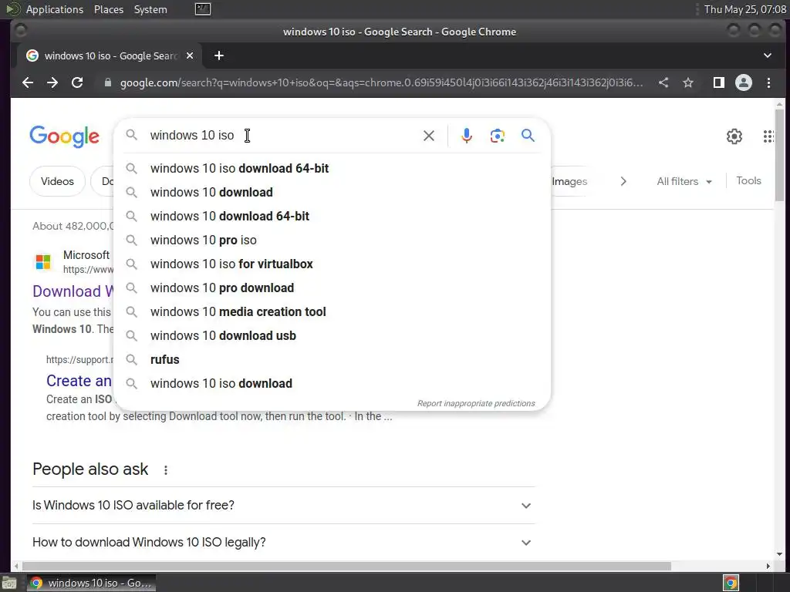Choose the rufus suggestion
The image size is (790, 592).
pyautogui.click(x=333, y=359)
